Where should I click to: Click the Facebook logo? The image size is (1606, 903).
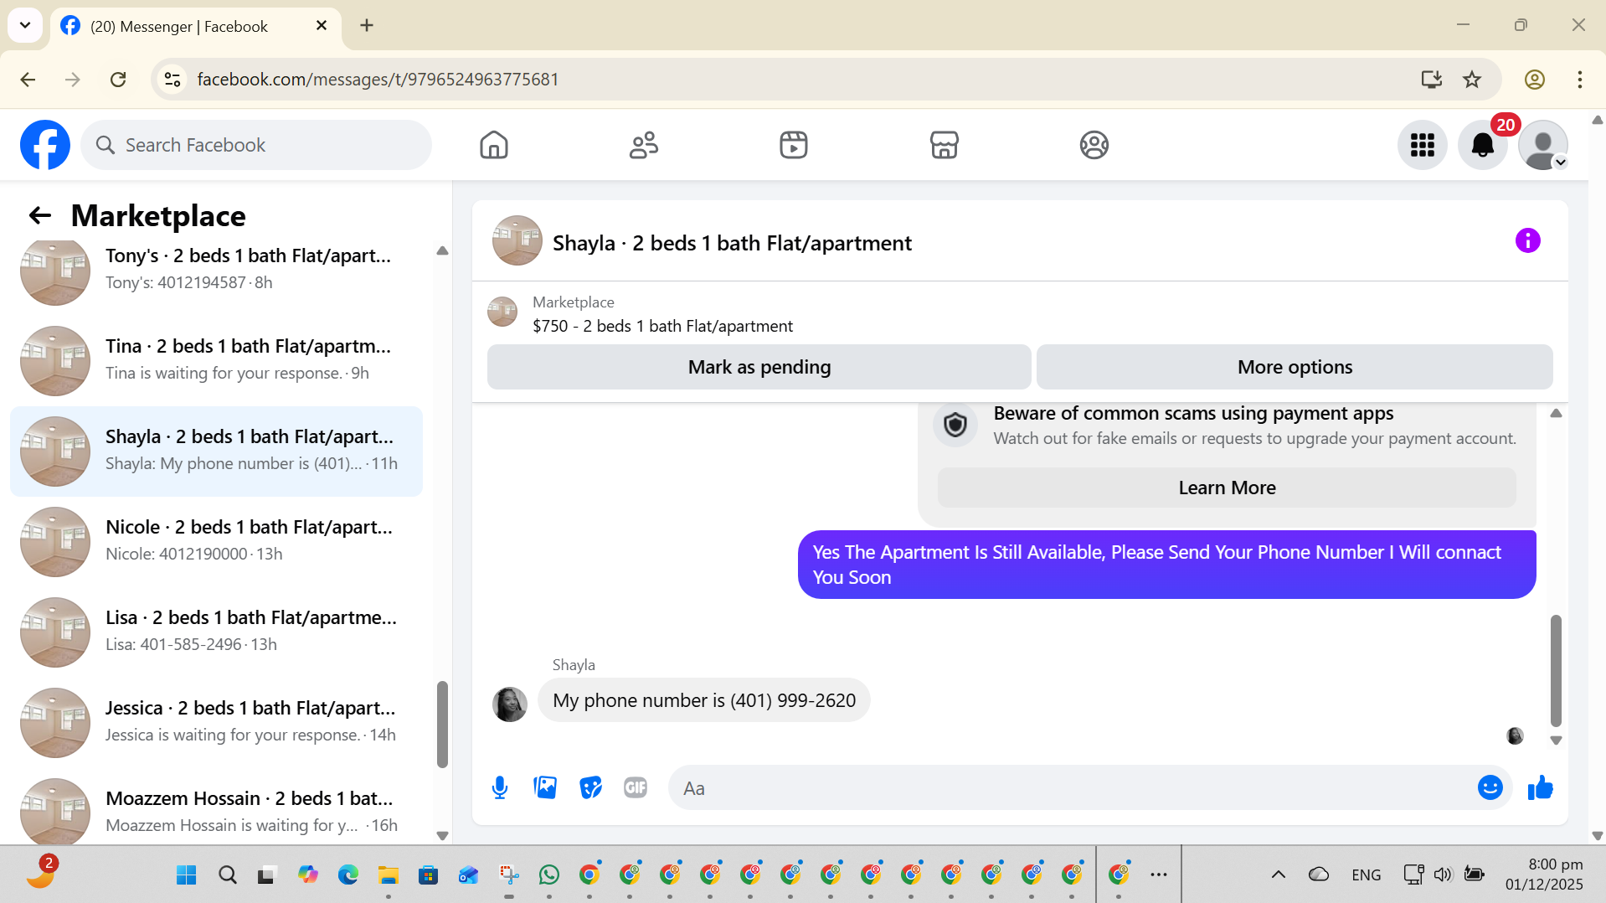[45, 145]
